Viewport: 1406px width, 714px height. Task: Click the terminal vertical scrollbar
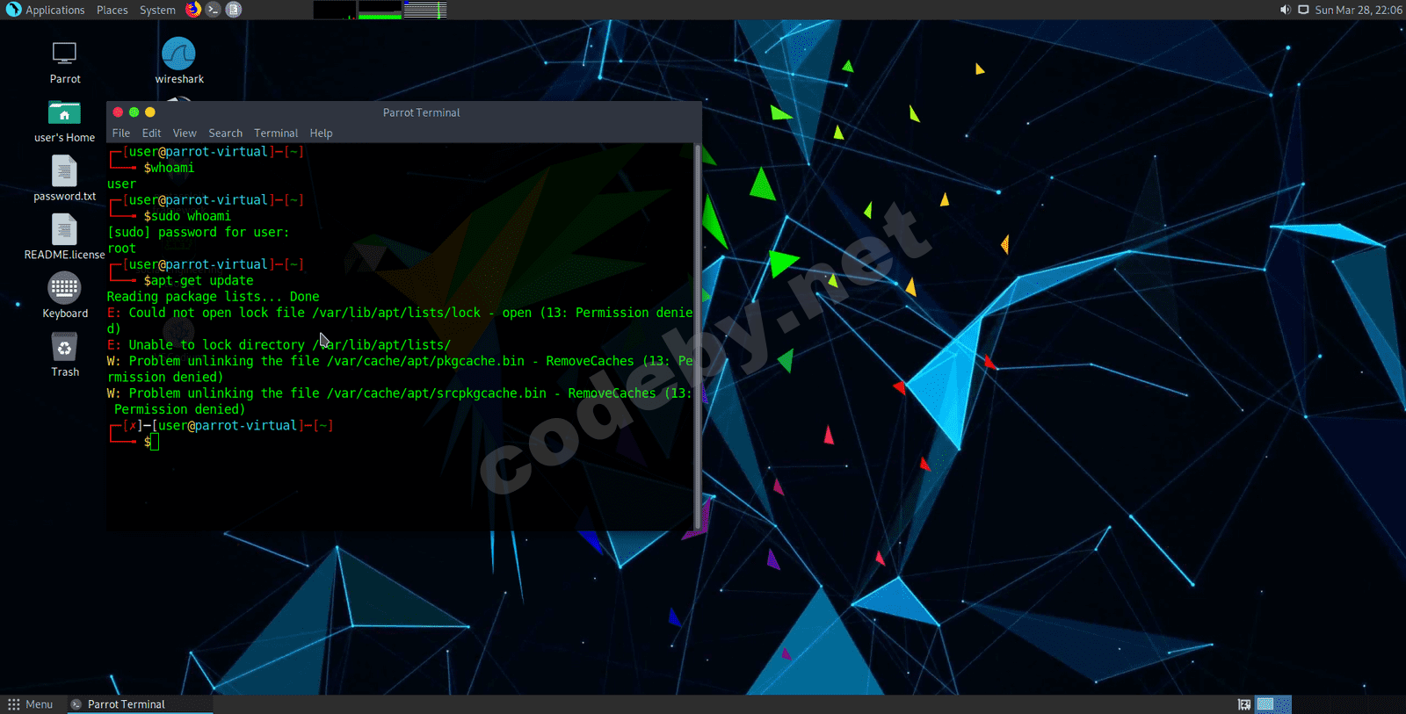pos(698,336)
